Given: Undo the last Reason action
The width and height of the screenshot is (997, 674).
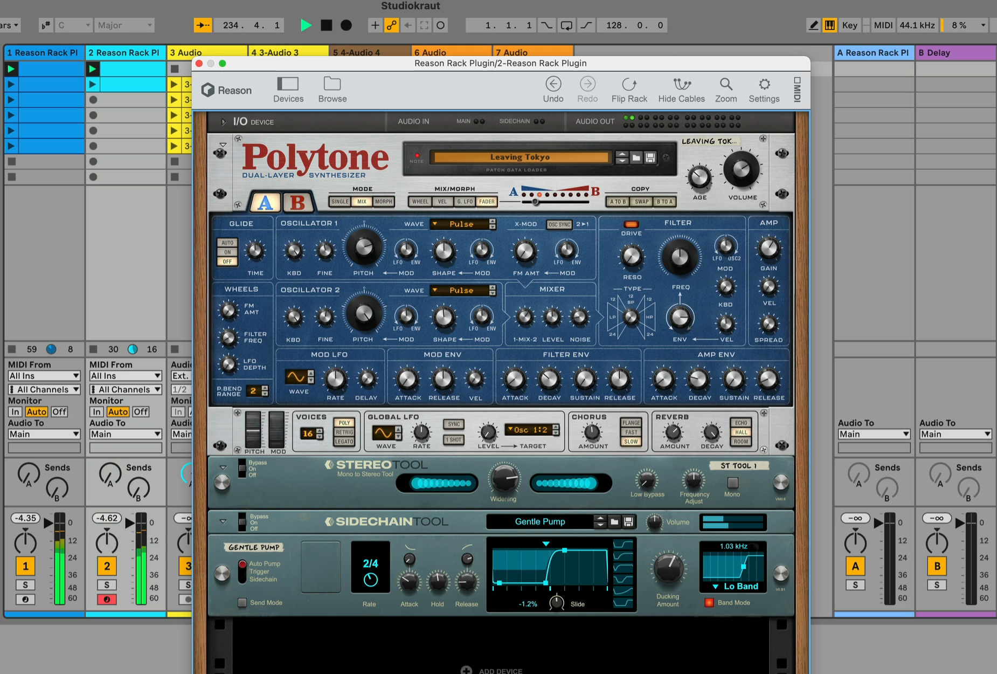Looking at the screenshot, I should 553,90.
